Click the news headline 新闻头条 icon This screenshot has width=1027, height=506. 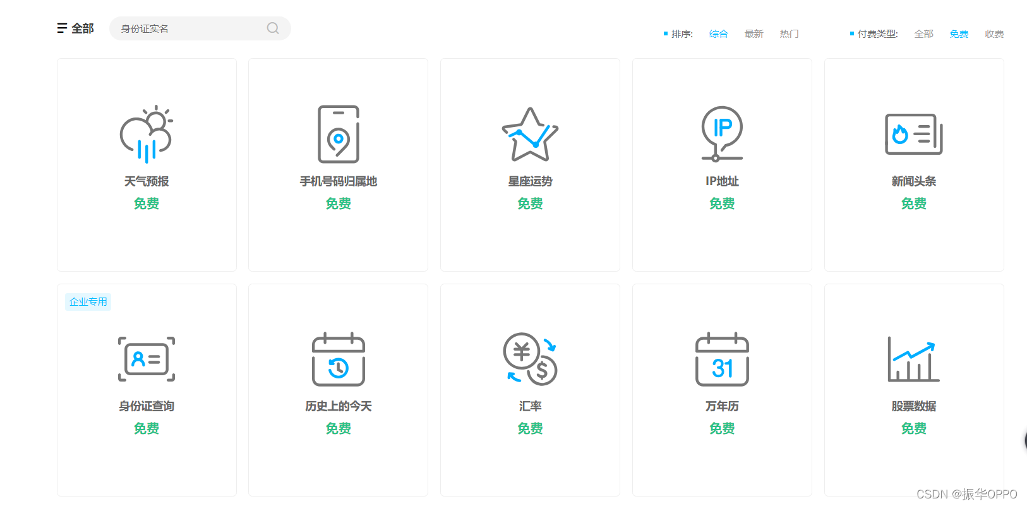point(914,134)
